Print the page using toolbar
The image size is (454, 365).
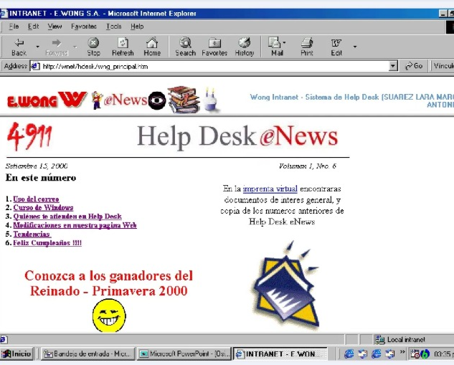tap(307, 47)
